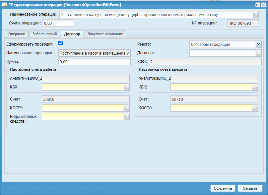
Task: Open credit КОСГУ lookup ellipsis button
Action: [255, 108]
